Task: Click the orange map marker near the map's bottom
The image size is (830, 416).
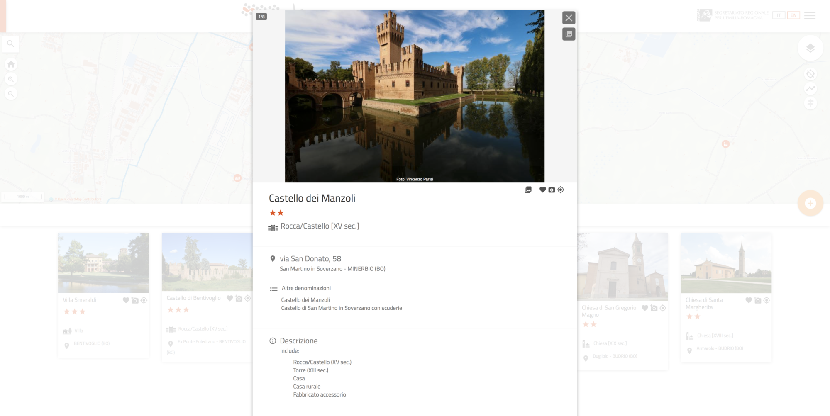Action: 237,178
